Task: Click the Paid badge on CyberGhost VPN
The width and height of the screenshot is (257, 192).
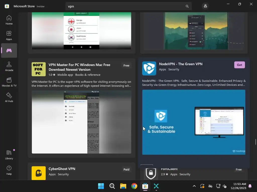Action: pyautogui.click(x=126, y=169)
